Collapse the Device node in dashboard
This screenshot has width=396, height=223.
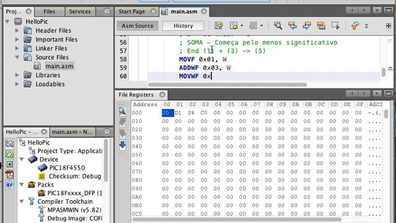22,160
